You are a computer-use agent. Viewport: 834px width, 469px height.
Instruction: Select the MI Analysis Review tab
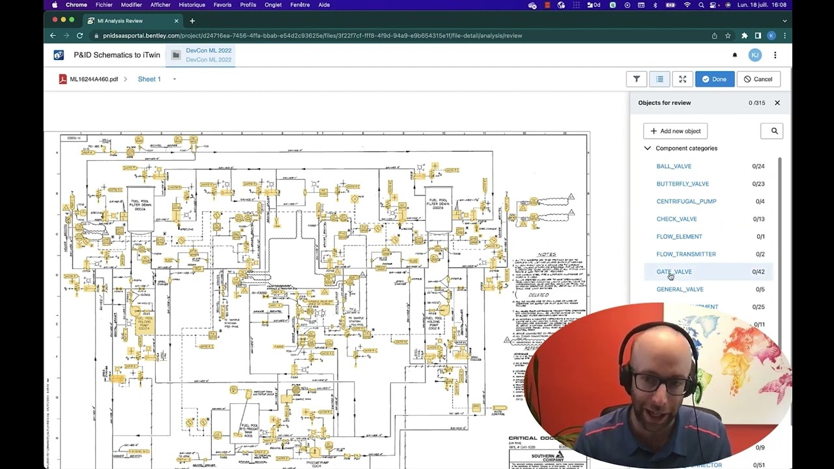click(134, 21)
